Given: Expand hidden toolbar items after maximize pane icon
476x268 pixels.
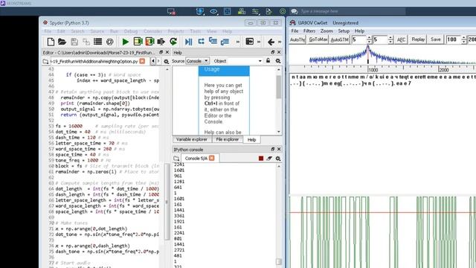Looking at the screenshot, I should point(259,42).
